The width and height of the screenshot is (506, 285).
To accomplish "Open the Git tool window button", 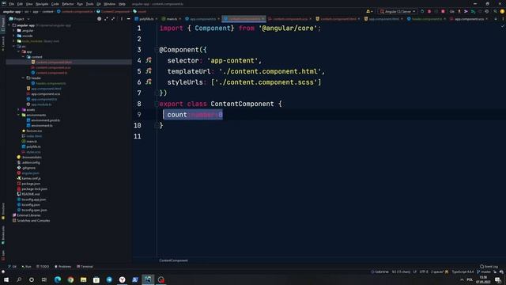I will [13, 267].
